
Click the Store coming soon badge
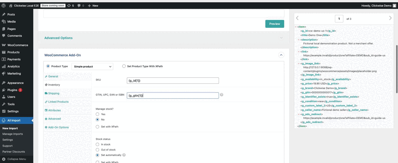[x=53, y=6]
